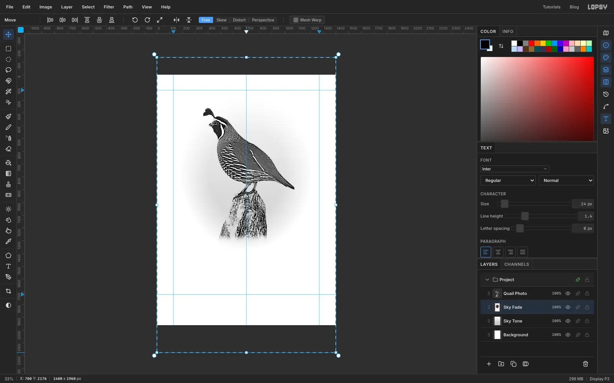The width and height of the screenshot is (614, 383).
Task: Click the Mesh Warp button
Action: pos(307,20)
